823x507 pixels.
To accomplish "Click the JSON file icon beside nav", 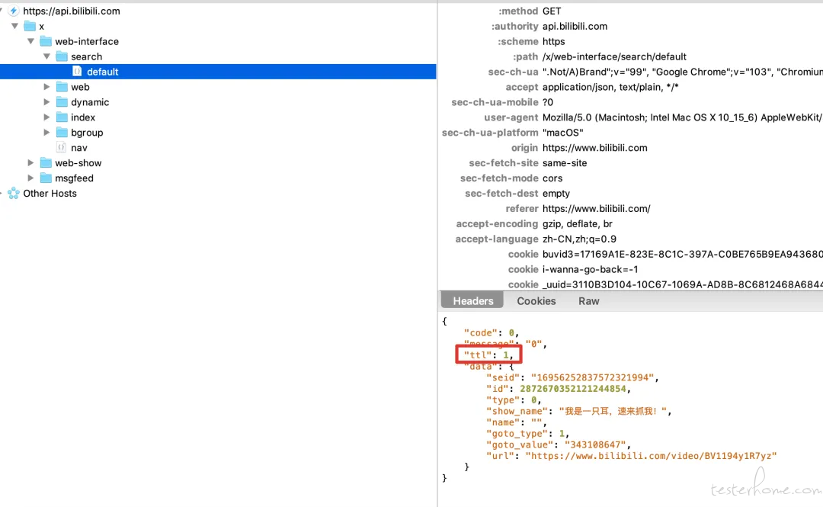I will [x=62, y=148].
